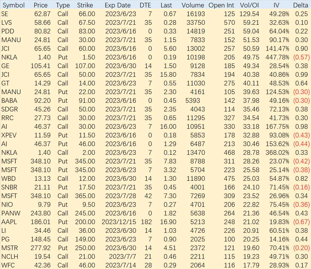The height and width of the screenshot is (269, 311).
Task: Select the SE symbol cell
Action: [x=5, y=14]
